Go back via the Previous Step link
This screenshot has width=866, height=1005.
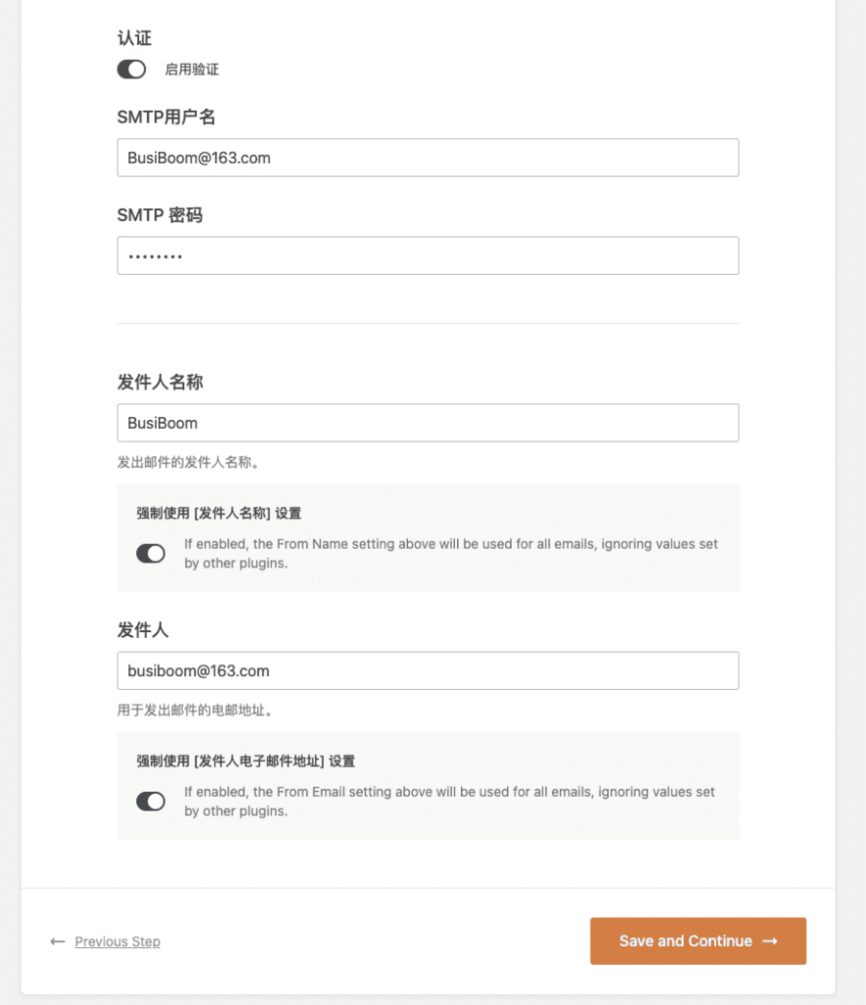pos(118,941)
